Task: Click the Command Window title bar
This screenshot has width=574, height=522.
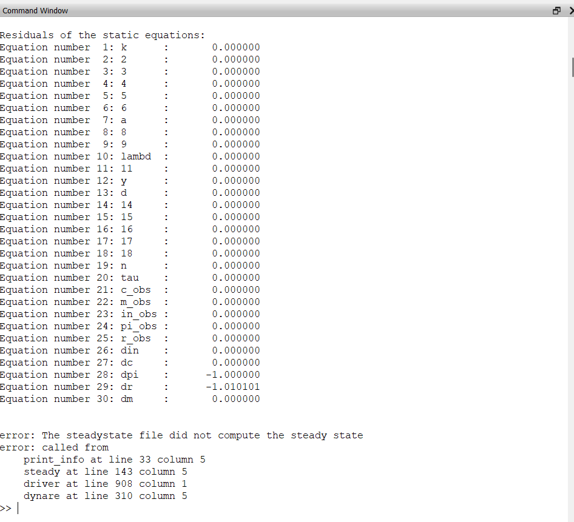Action: (x=243, y=11)
